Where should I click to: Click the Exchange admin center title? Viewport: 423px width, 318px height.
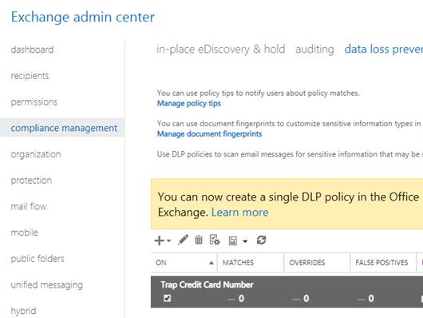tap(83, 17)
